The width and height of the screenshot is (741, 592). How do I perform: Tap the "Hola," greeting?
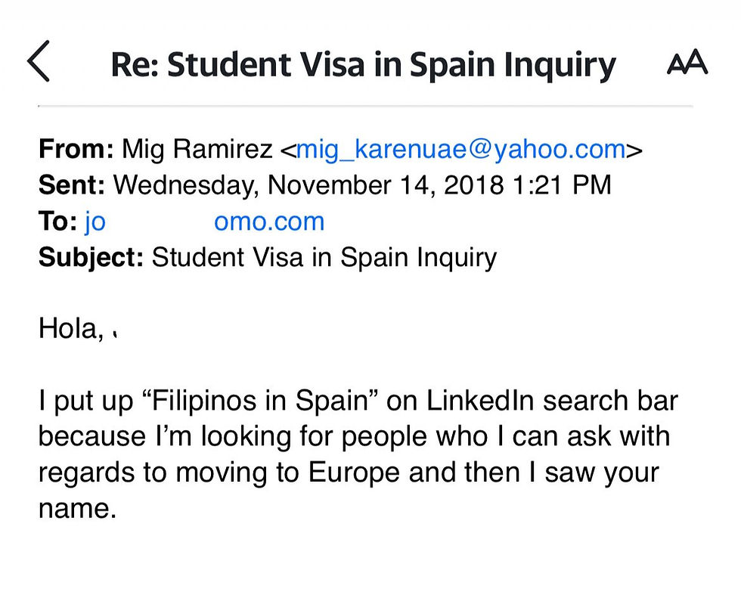point(71,329)
